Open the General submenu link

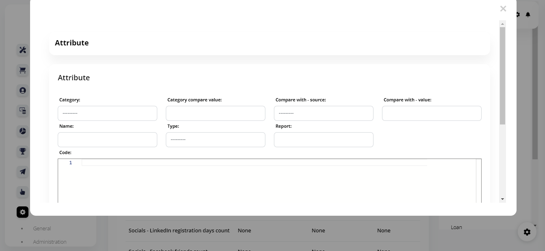pos(42,228)
